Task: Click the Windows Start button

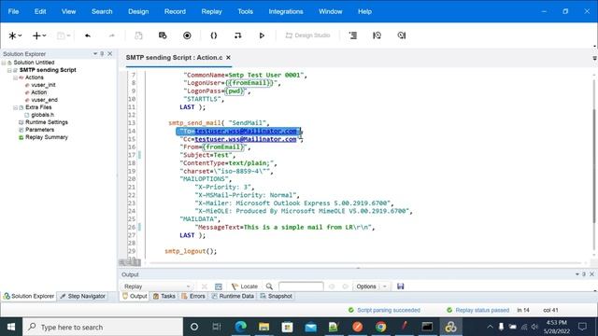Action: tap(11, 327)
